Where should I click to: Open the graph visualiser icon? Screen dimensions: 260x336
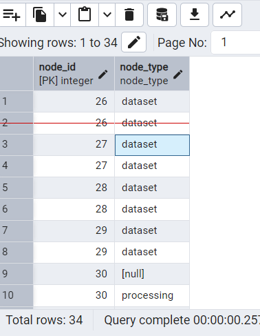[227, 15]
